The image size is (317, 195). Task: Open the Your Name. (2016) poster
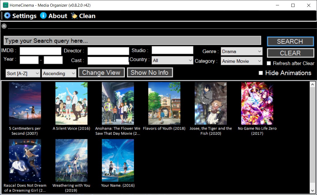click(x=118, y=160)
